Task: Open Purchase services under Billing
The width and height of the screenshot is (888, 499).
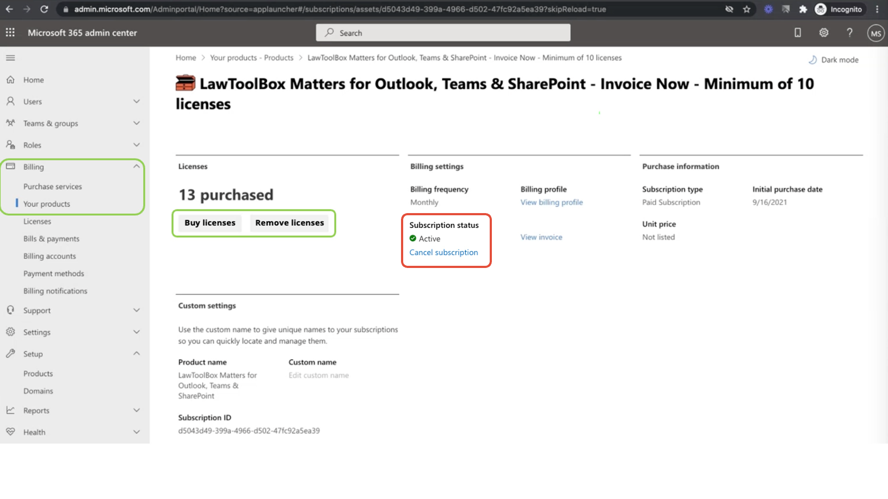Action: pos(53,186)
